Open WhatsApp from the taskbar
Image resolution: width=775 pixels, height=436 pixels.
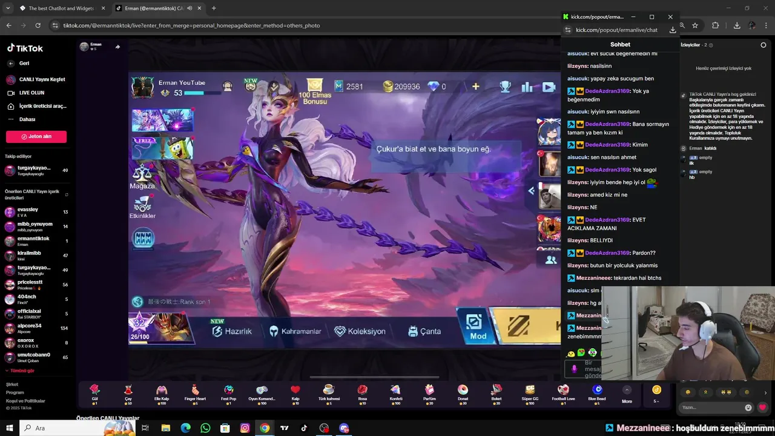pos(205,428)
